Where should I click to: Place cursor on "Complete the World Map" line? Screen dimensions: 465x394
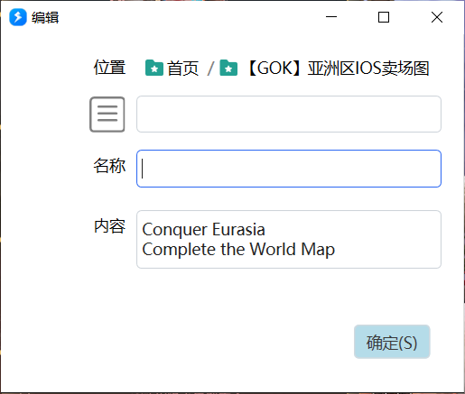point(238,250)
